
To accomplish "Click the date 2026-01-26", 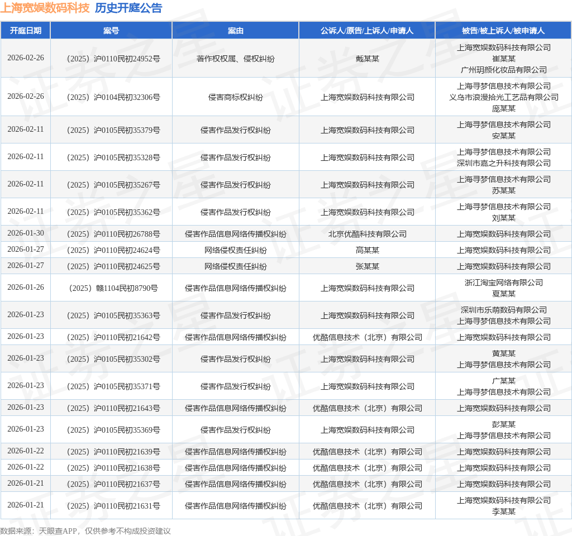I will (x=26, y=288).
